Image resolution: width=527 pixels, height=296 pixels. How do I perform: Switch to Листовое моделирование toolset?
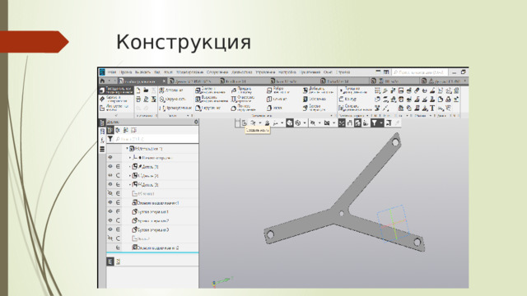pos(114,108)
